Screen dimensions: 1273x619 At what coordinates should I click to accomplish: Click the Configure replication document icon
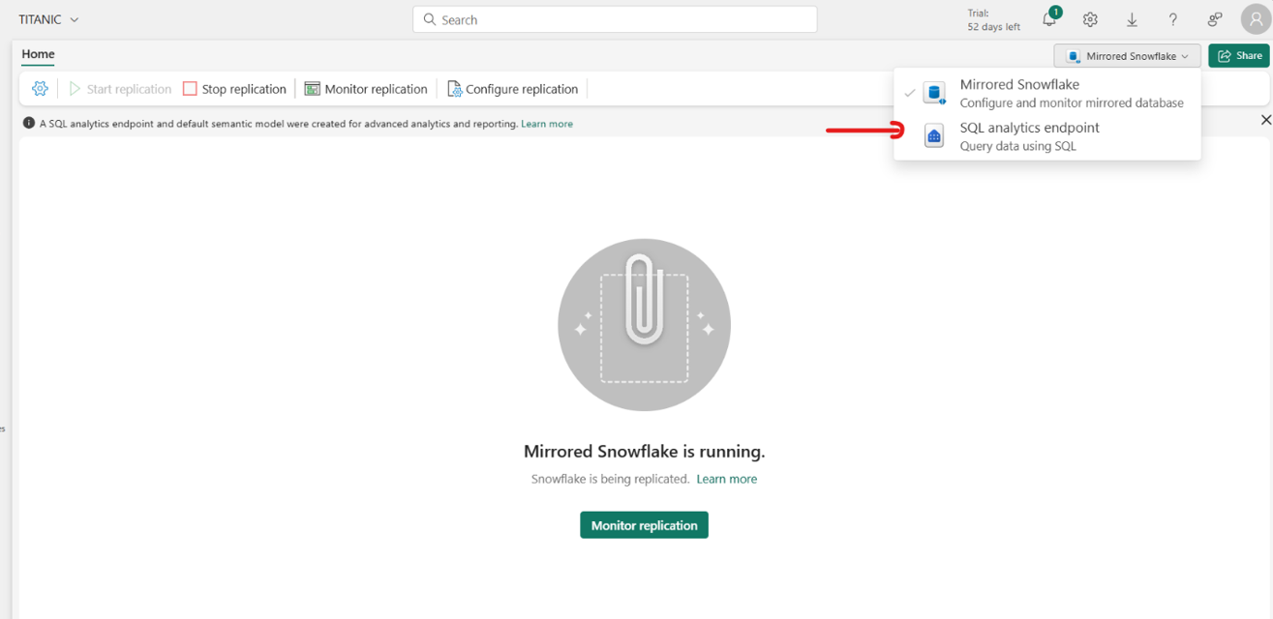tap(454, 89)
